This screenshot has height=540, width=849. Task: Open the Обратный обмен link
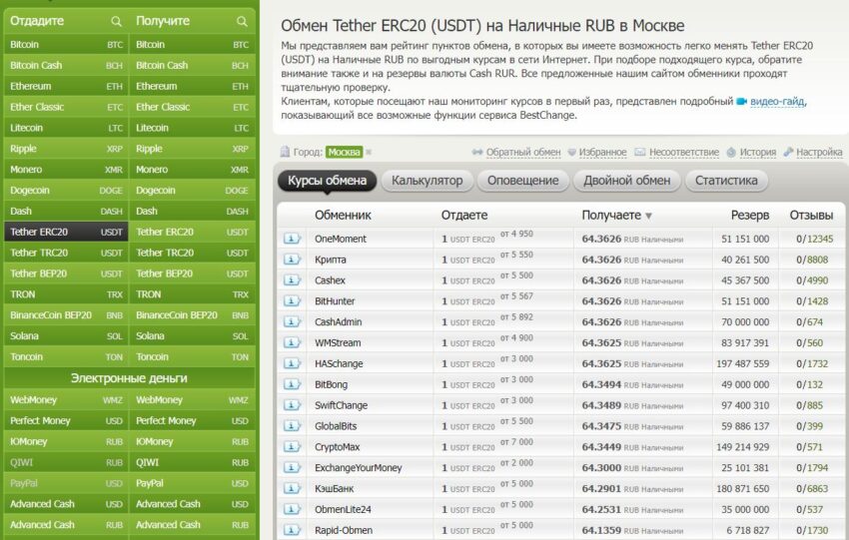click(x=523, y=153)
